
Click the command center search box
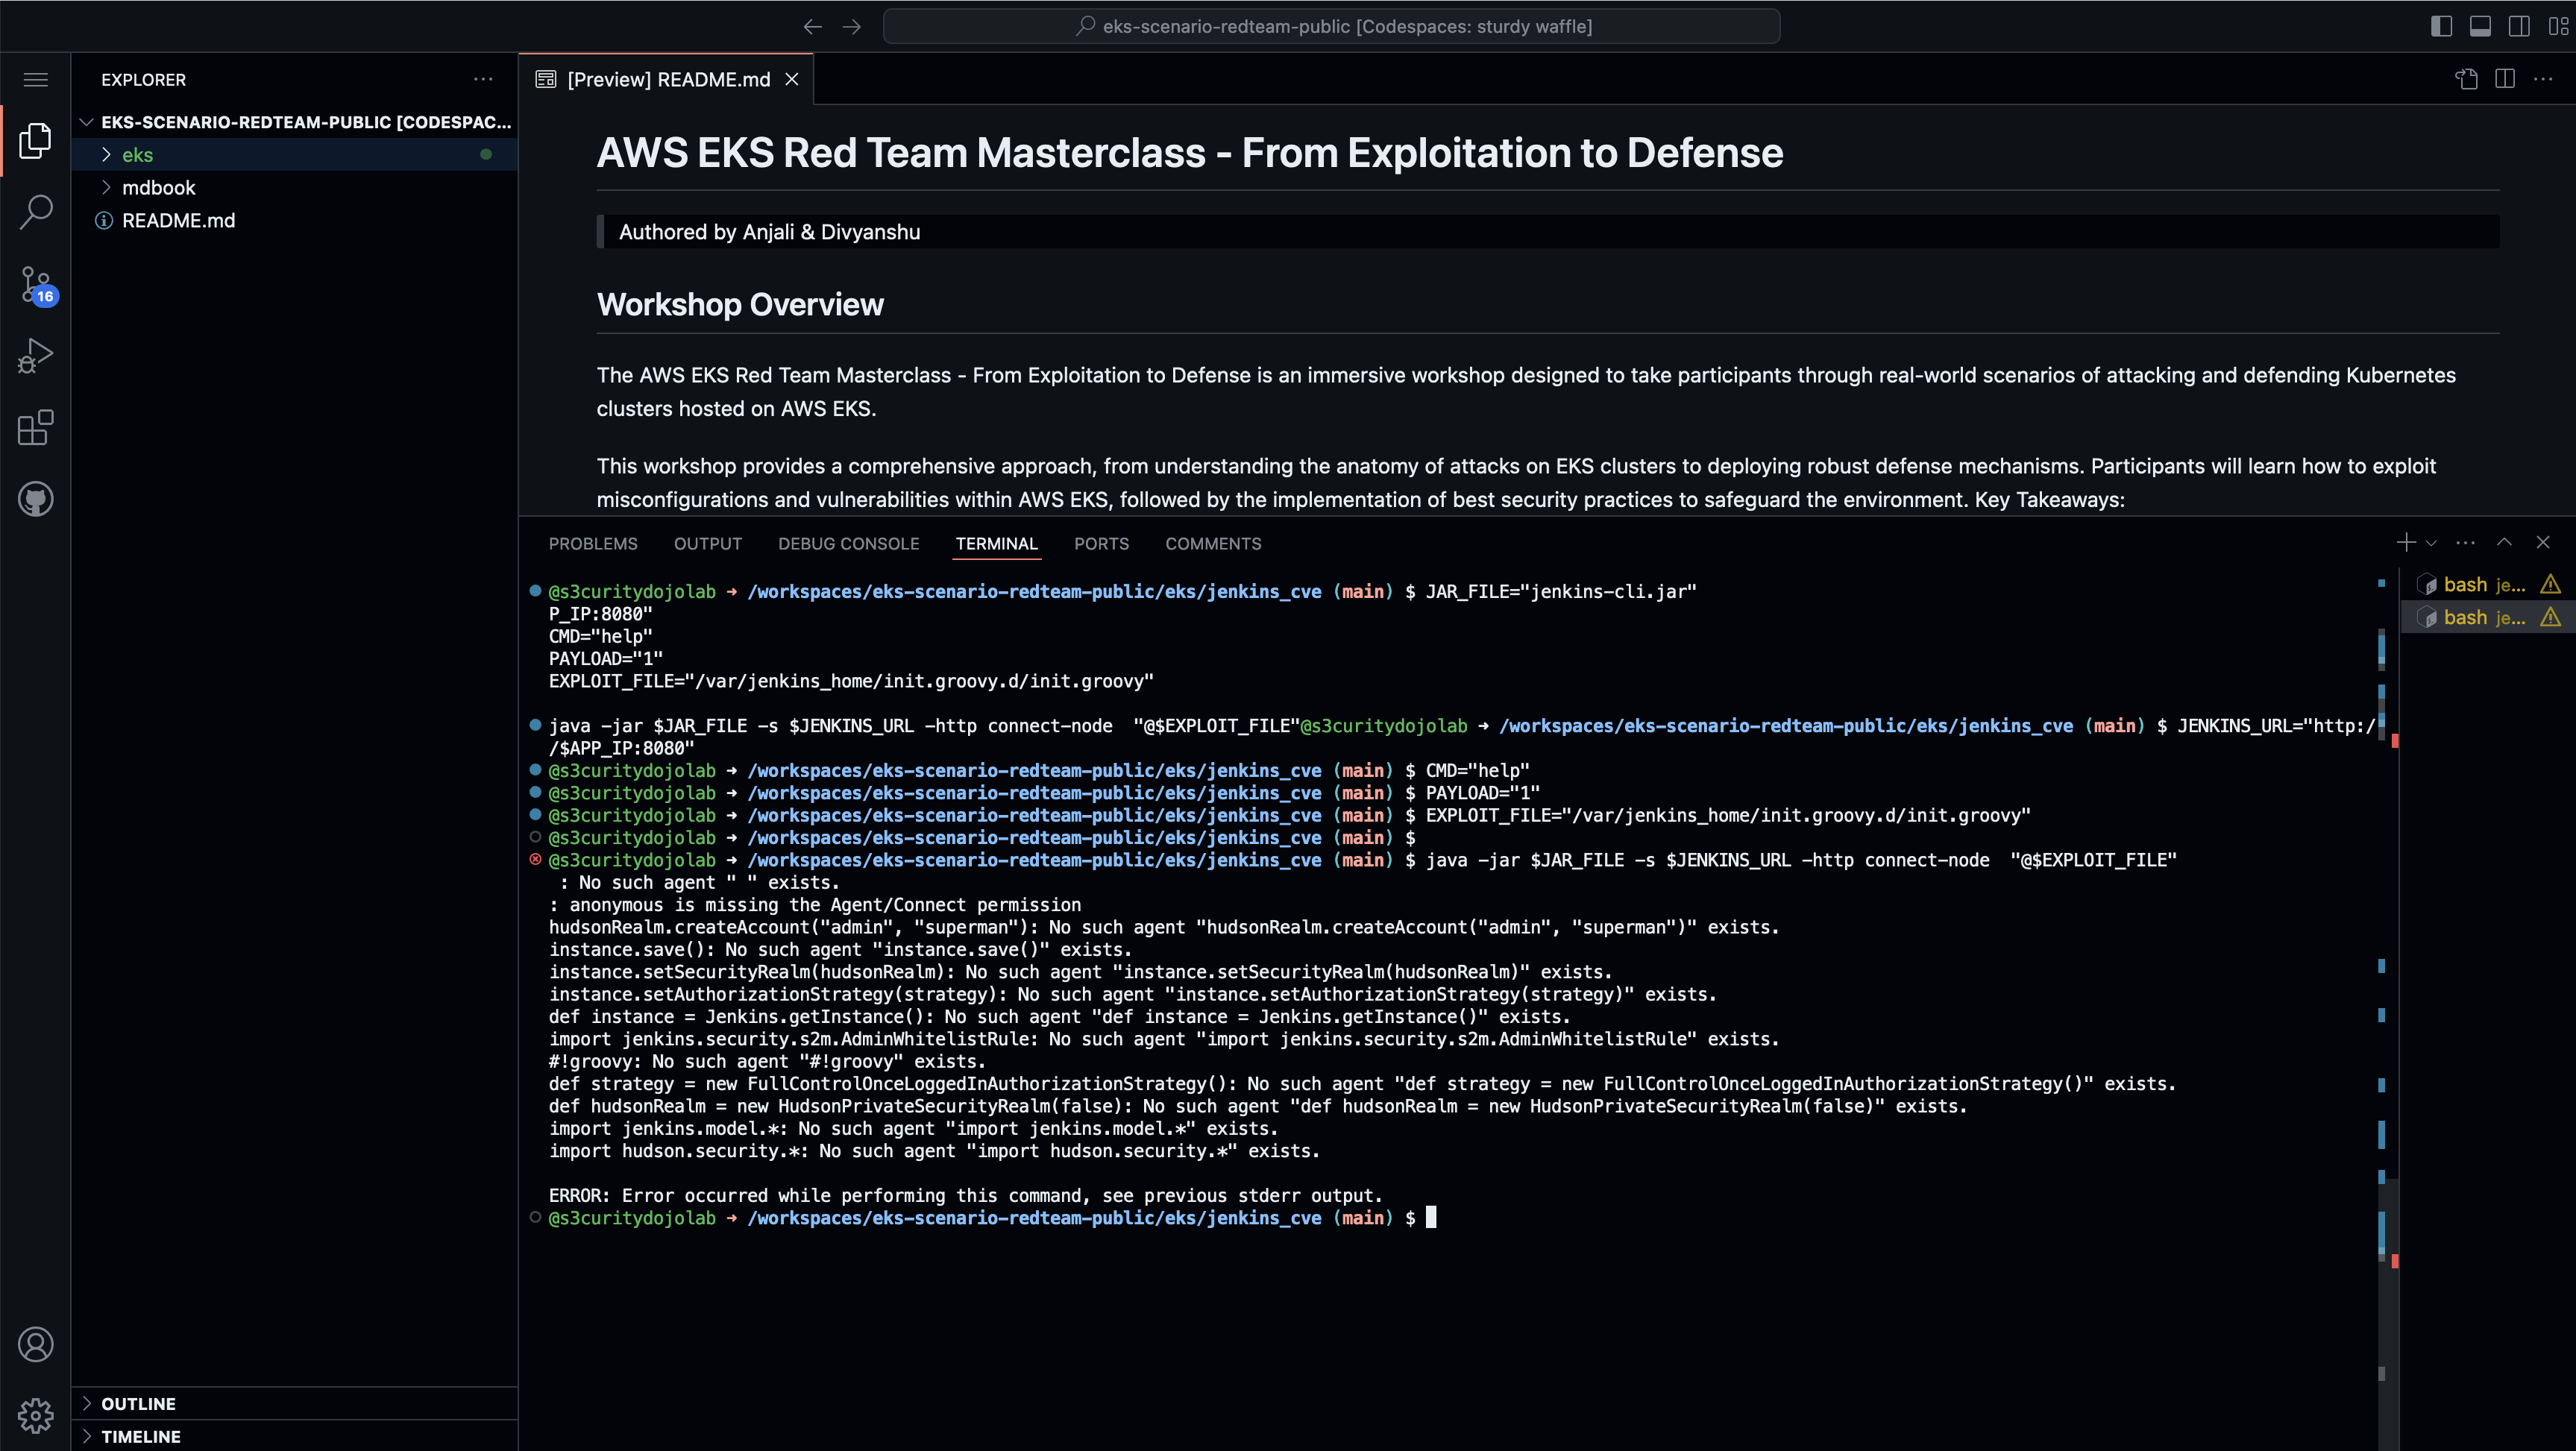point(1331,26)
